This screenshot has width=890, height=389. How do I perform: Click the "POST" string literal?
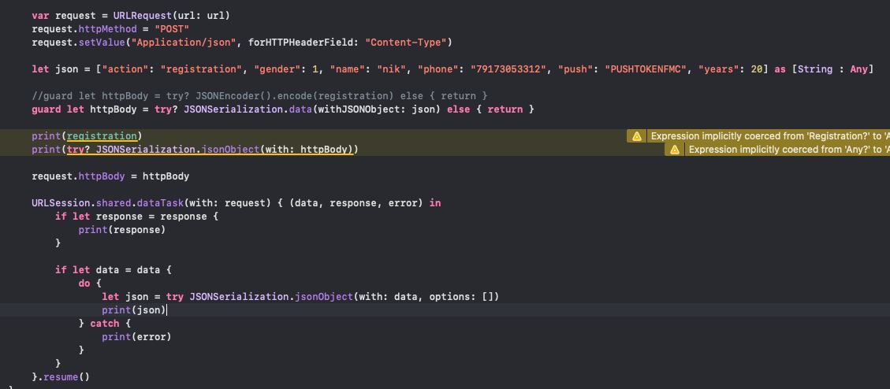[x=172, y=29]
